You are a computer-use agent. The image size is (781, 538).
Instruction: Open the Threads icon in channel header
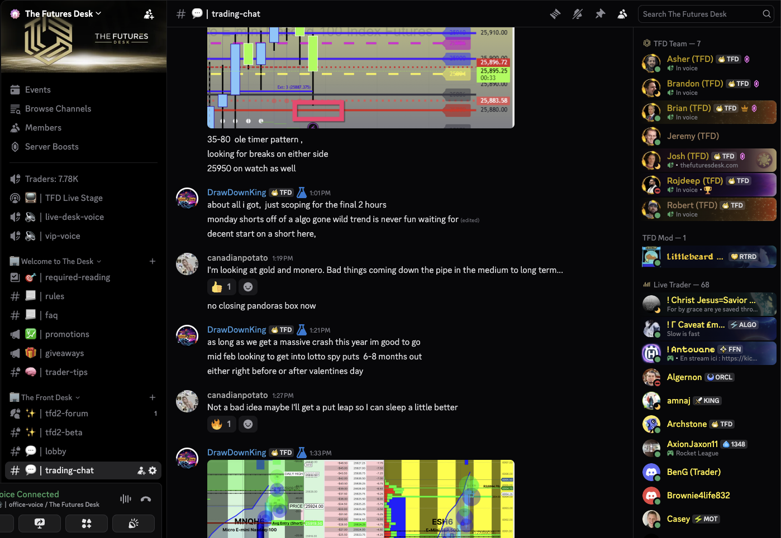[x=555, y=14]
